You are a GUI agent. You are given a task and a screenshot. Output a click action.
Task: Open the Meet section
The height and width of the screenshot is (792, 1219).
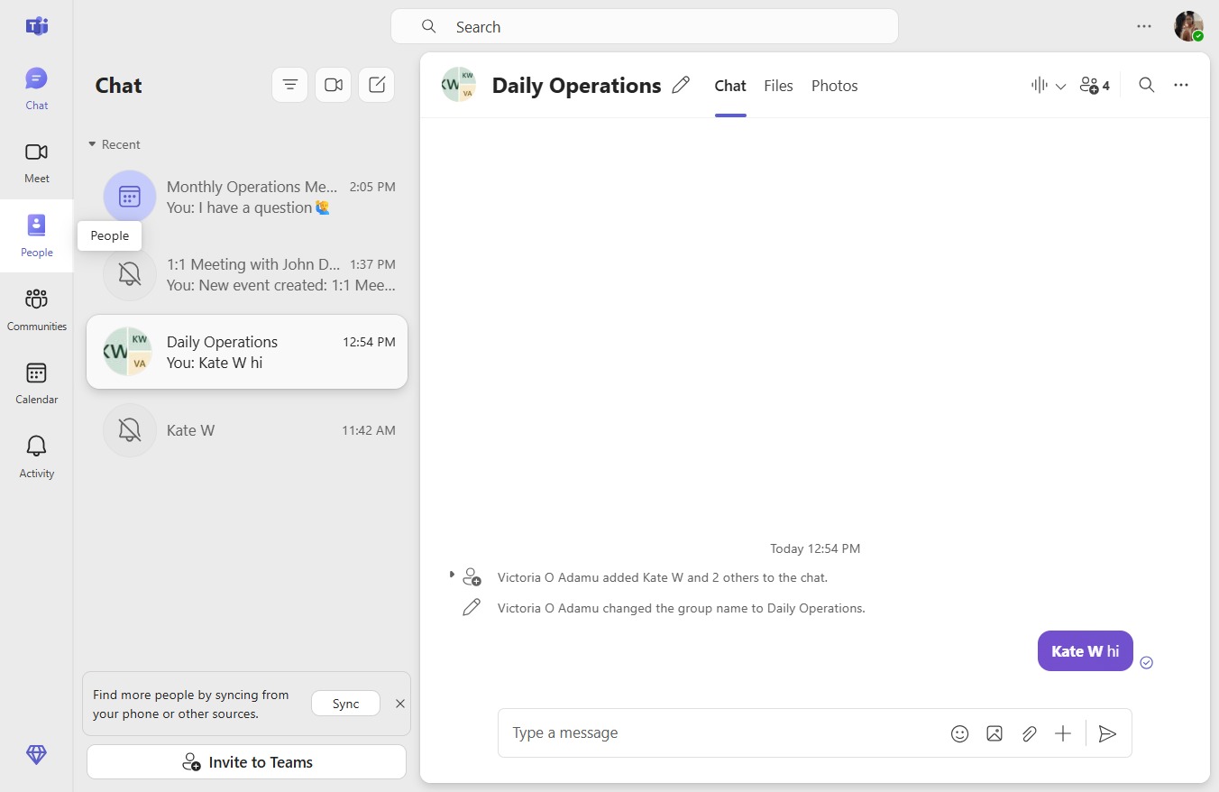[36, 162]
